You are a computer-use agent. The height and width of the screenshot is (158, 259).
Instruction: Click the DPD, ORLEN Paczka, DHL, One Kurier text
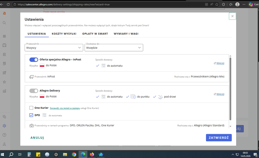92,126
